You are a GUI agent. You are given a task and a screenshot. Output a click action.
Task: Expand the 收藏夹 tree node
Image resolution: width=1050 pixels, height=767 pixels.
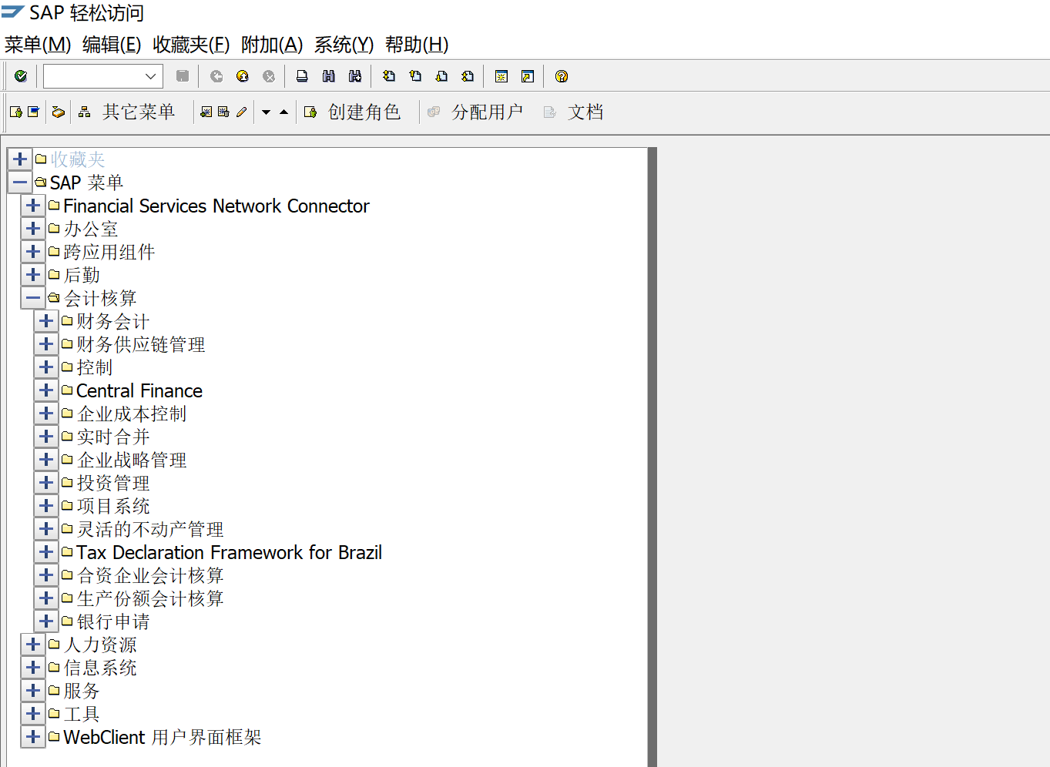pos(20,159)
